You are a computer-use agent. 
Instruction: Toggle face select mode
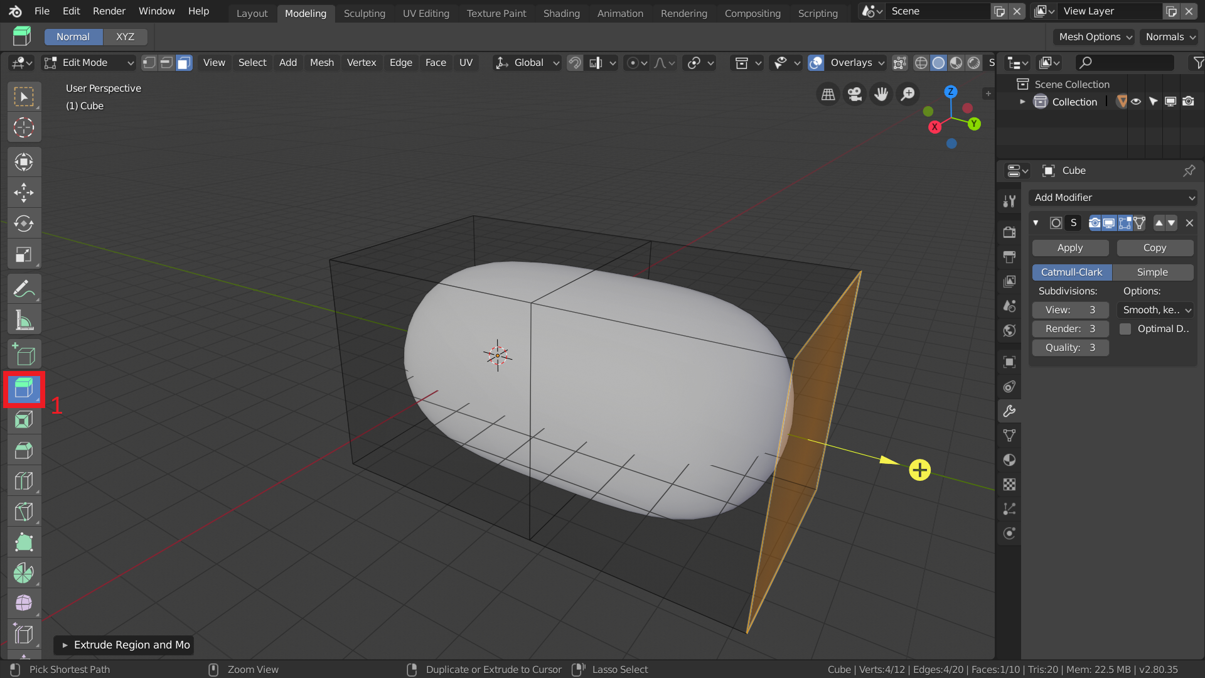pyautogui.click(x=184, y=63)
